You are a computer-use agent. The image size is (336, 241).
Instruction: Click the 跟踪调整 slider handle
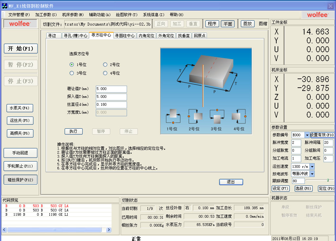[327, 180]
